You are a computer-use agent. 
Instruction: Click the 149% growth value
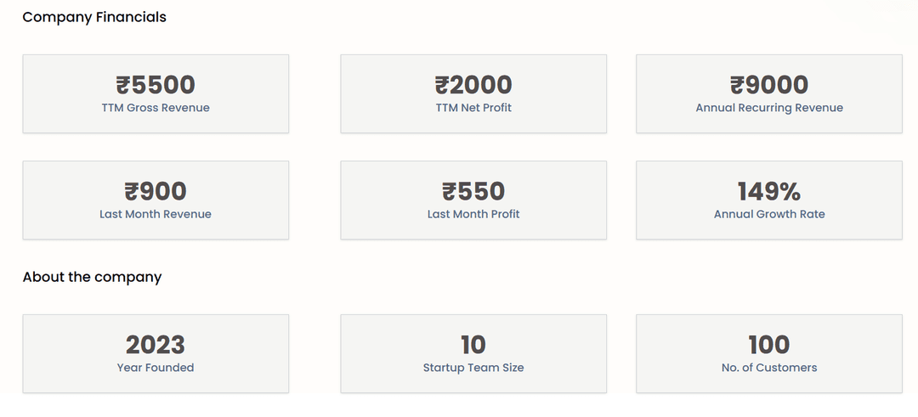[x=769, y=191]
